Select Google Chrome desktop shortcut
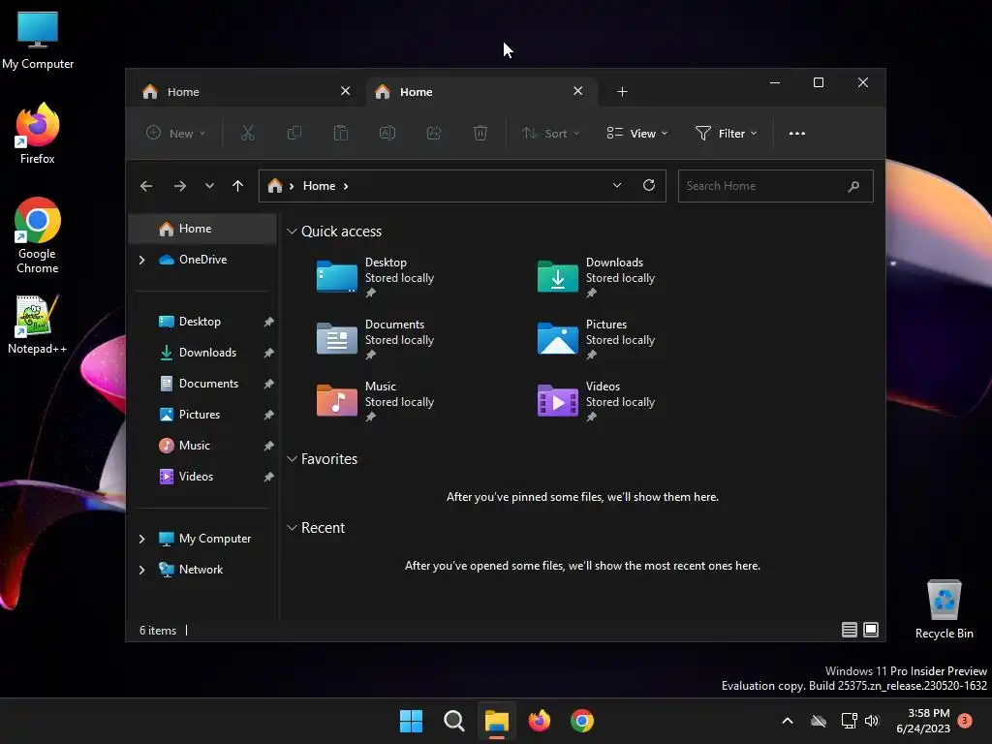This screenshot has height=744, width=992. (38, 235)
